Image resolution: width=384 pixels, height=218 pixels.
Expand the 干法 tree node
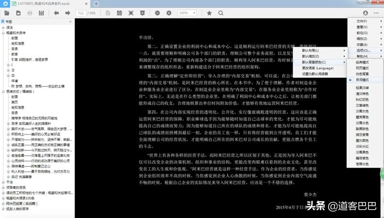point(3,182)
